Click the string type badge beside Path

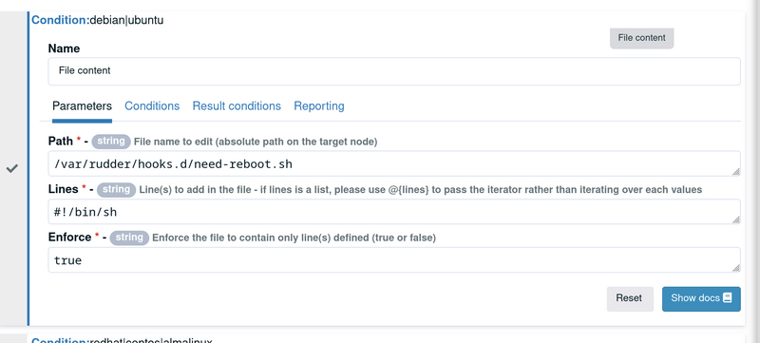[111, 142]
